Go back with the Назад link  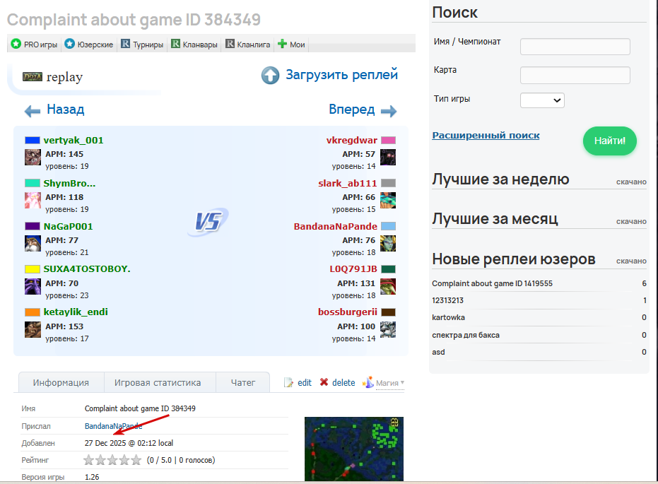pos(66,110)
